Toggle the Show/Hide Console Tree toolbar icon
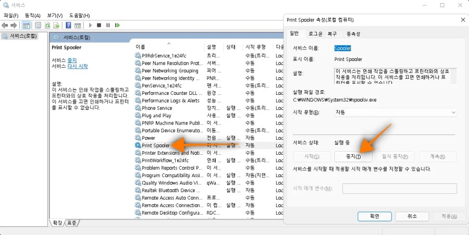The width and height of the screenshot is (469, 235). [x=26, y=26]
